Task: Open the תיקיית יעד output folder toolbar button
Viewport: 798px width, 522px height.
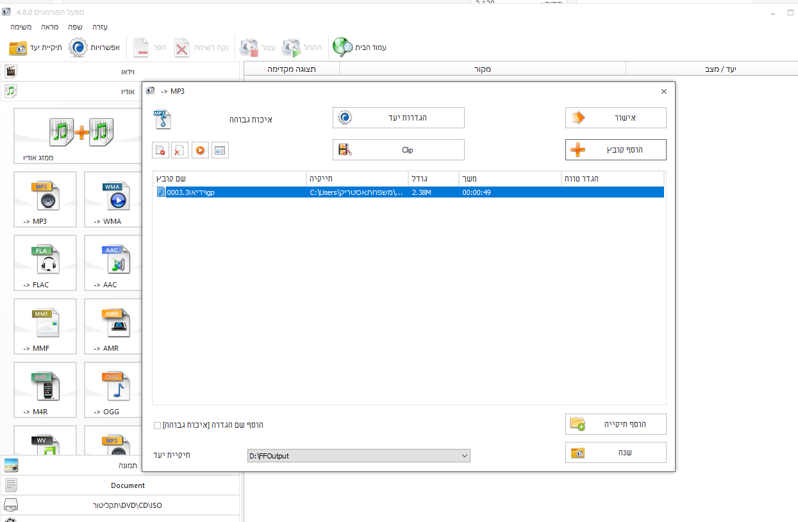Action: (36, 47)
